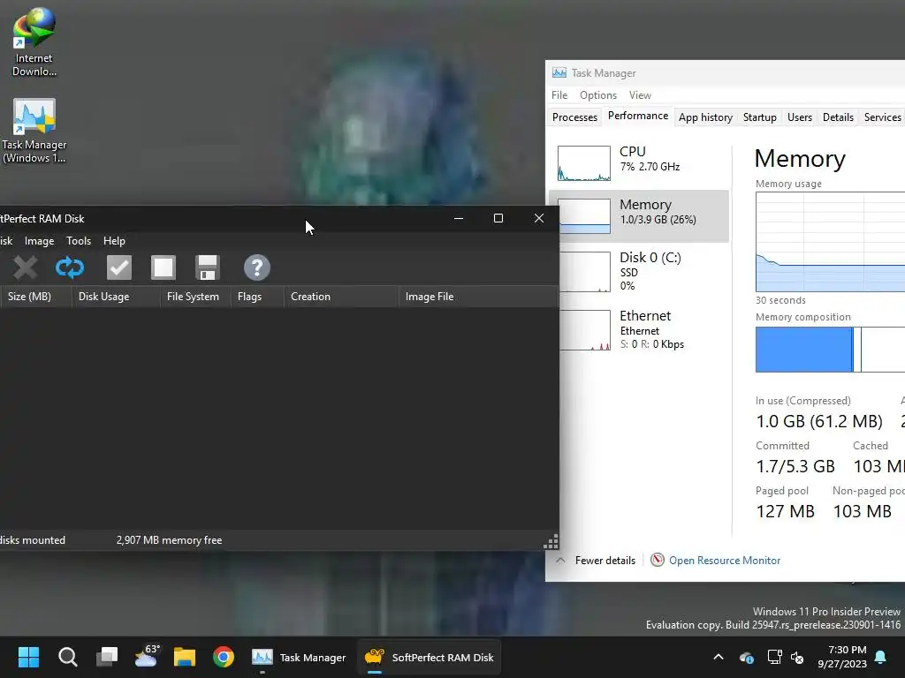Open File Explorer from the taskbar
This screenshot has height=678, width=905.
(x=185, y=657)
